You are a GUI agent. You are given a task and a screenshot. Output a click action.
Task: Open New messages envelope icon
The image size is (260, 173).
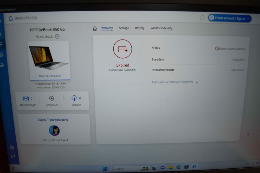[x=26, y=99]
